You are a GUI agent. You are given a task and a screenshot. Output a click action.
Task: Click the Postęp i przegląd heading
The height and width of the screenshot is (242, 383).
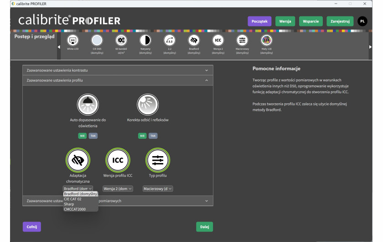click(35, 37)
